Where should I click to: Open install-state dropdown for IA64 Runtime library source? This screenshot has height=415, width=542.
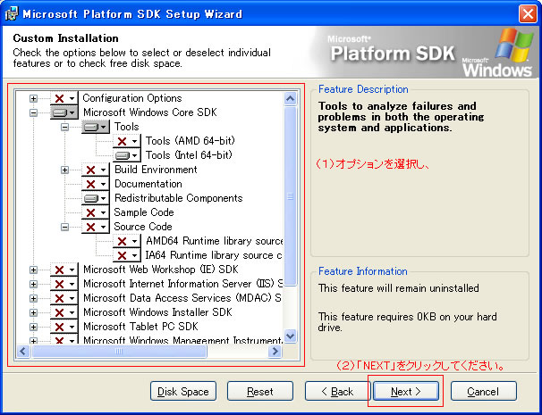point(127,255)
